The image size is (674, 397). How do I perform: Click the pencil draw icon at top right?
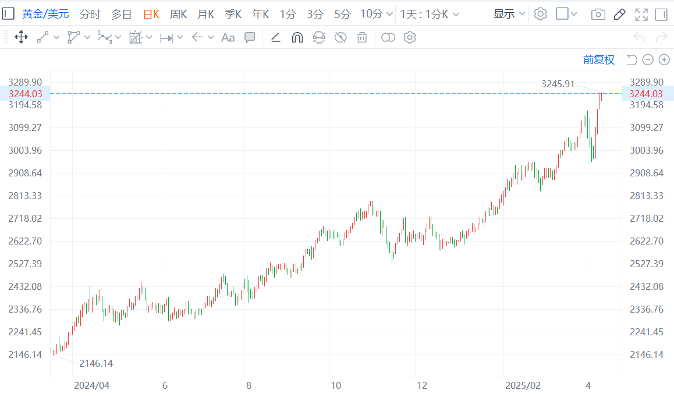(619, 14)
